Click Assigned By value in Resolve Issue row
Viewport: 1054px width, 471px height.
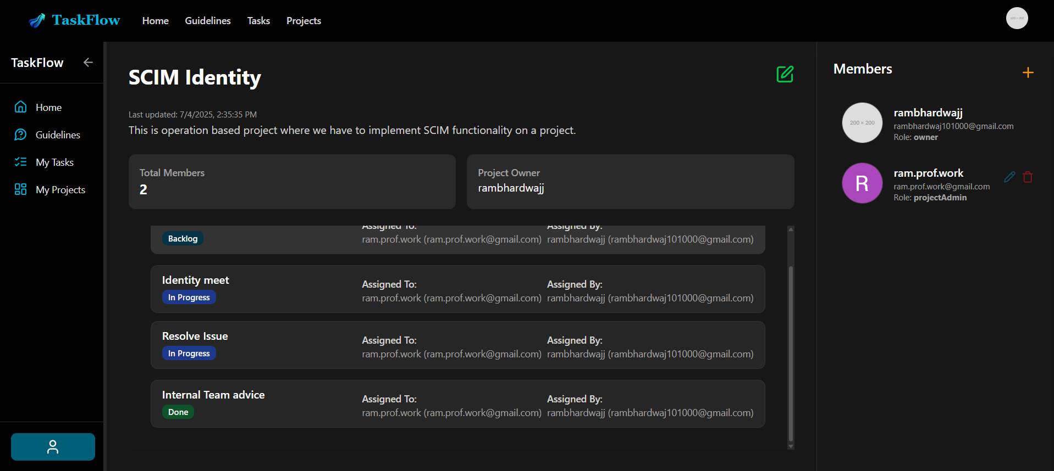(650, 354)
